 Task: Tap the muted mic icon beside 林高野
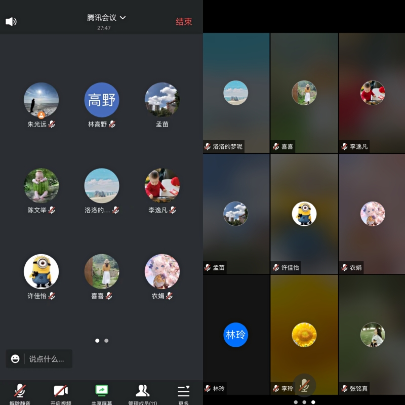point(112,124)
